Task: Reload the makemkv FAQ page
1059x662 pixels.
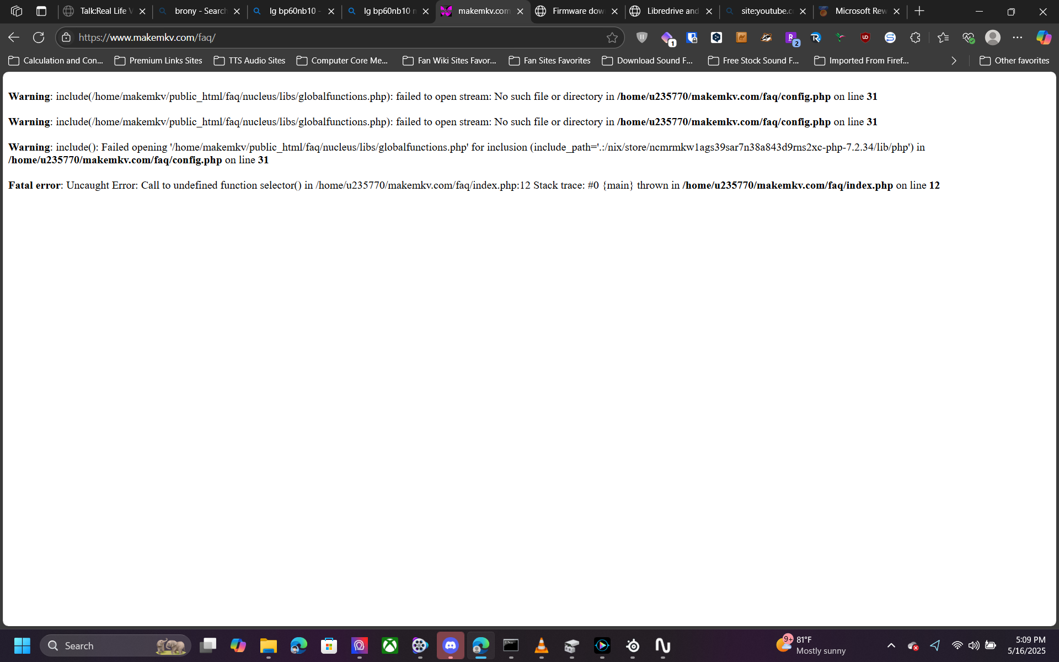Action: [x=39, y=38]
